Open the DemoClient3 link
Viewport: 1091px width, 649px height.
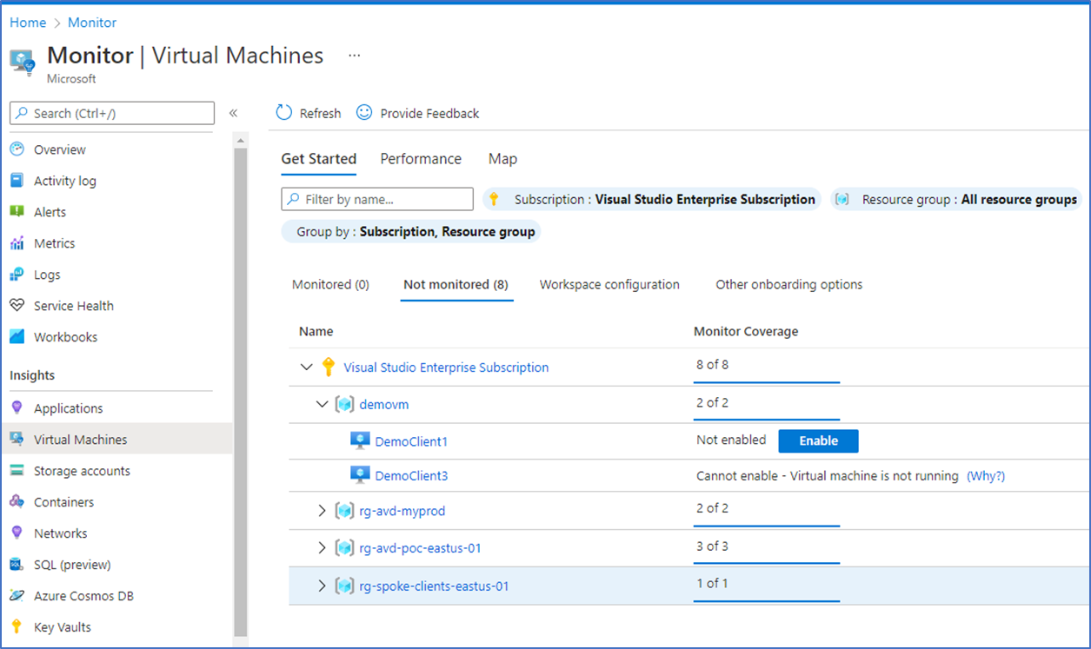point(411,476)
